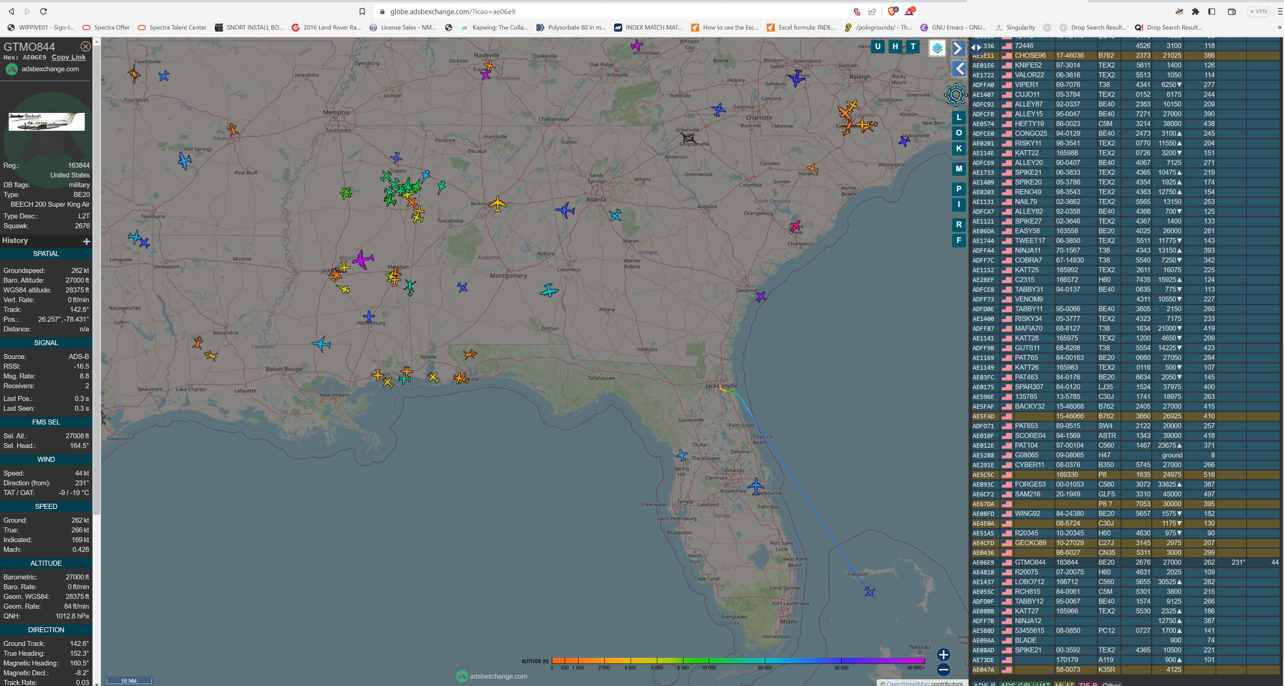Expand the History section plus button
Image resolution: width=1284 pixels, height=686 pixels.
pyautogui.click(x=86, y=241)
